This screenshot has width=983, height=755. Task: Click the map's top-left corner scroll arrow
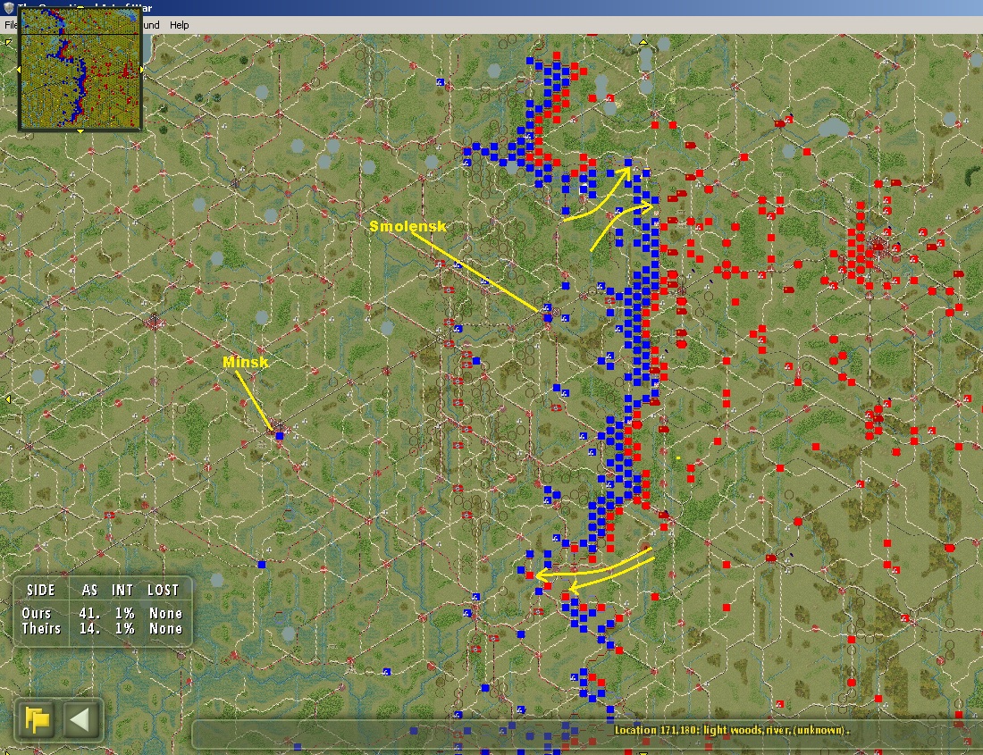7,43
